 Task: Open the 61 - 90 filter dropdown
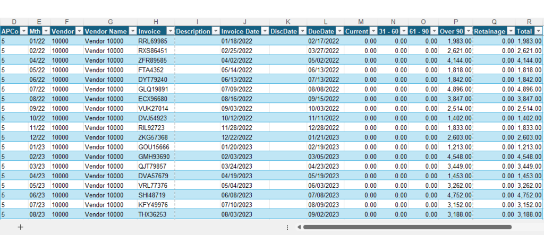tap(435, 31)
